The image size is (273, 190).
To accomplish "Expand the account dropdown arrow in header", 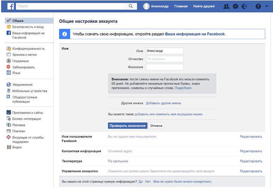I will pyautogui.click(x=267, y=6).
